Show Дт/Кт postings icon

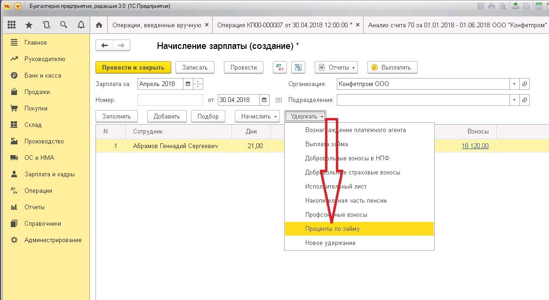coord(280,68)
